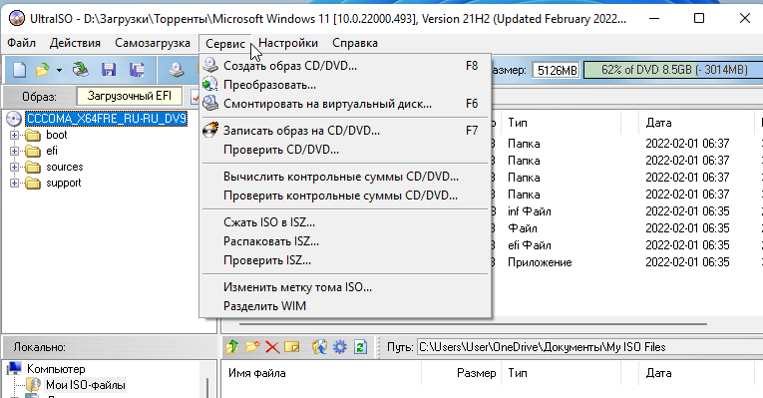The width and height of the screenshot is (763, 398).
Task: Click the disc drive toolbar icon
Action: [177, 70]
